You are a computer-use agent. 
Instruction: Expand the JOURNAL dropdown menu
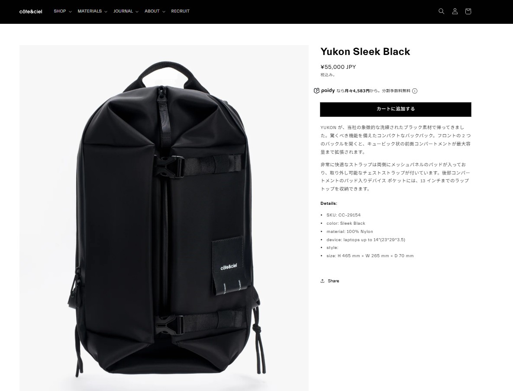(x=126, y=11)
